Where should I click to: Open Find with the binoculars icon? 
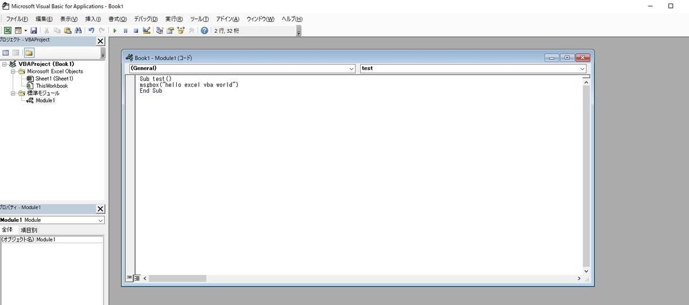coord(78,30)
